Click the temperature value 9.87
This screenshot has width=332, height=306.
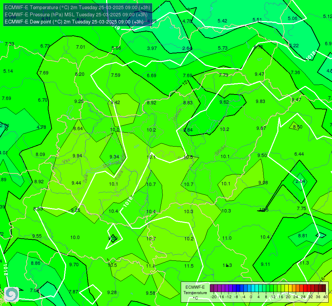261,128
